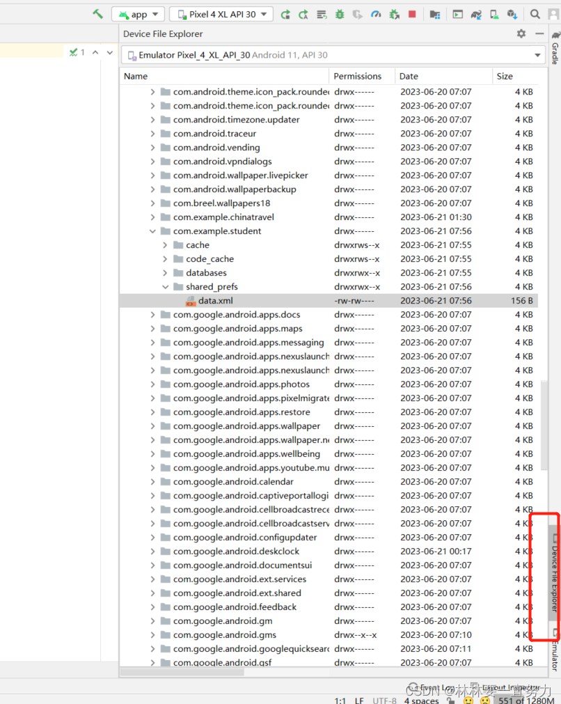561x704 pixels.
Task: Open the Device Manager icon
Action: coord(493,13)
